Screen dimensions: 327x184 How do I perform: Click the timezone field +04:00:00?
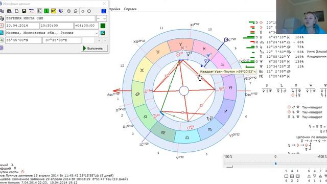pos(86,26)
